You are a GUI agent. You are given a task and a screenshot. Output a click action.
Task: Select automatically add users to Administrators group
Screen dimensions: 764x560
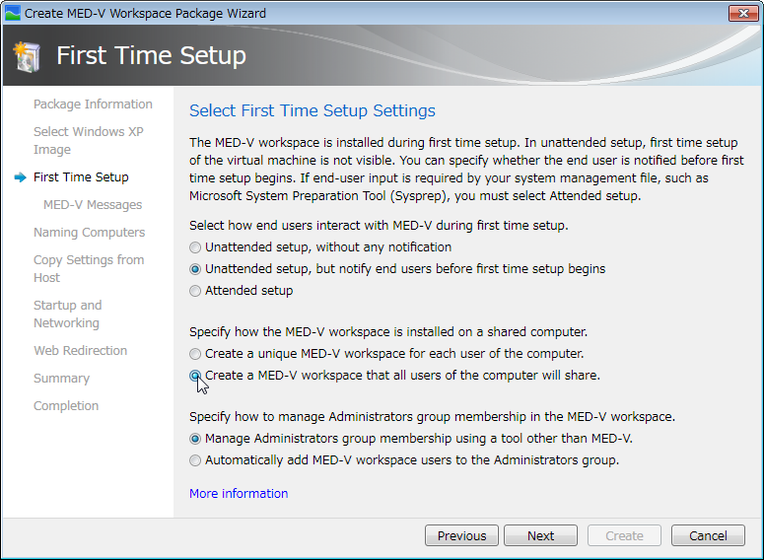[x=195, y=460]
